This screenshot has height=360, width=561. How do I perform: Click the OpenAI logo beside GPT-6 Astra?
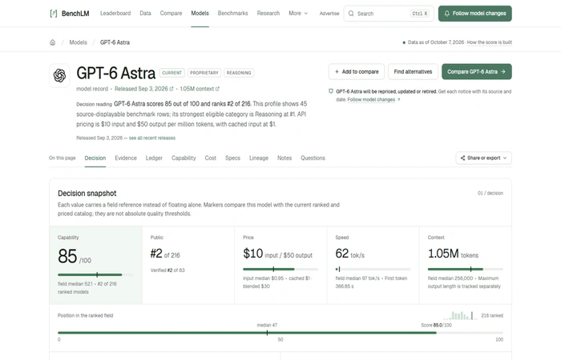coord(60,75)
